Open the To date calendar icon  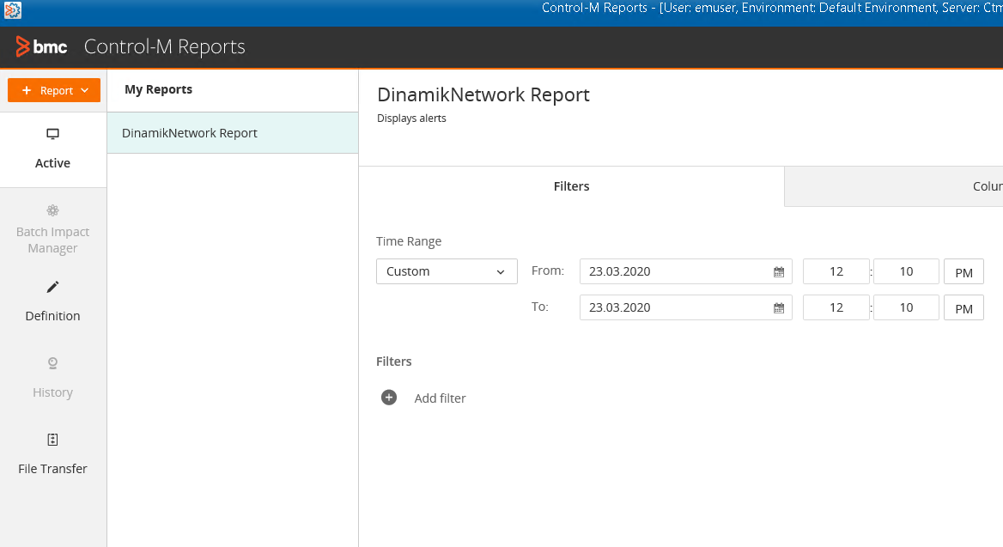[x=779, y=307]
